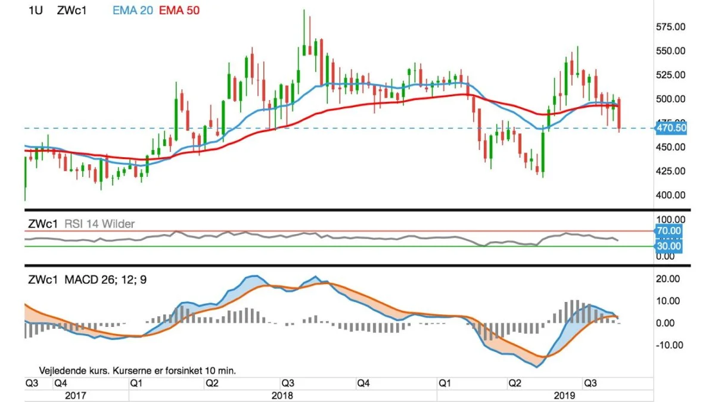Click the Vejledende kurs delay notice text
Screen dimensions: 715x402
138,370
